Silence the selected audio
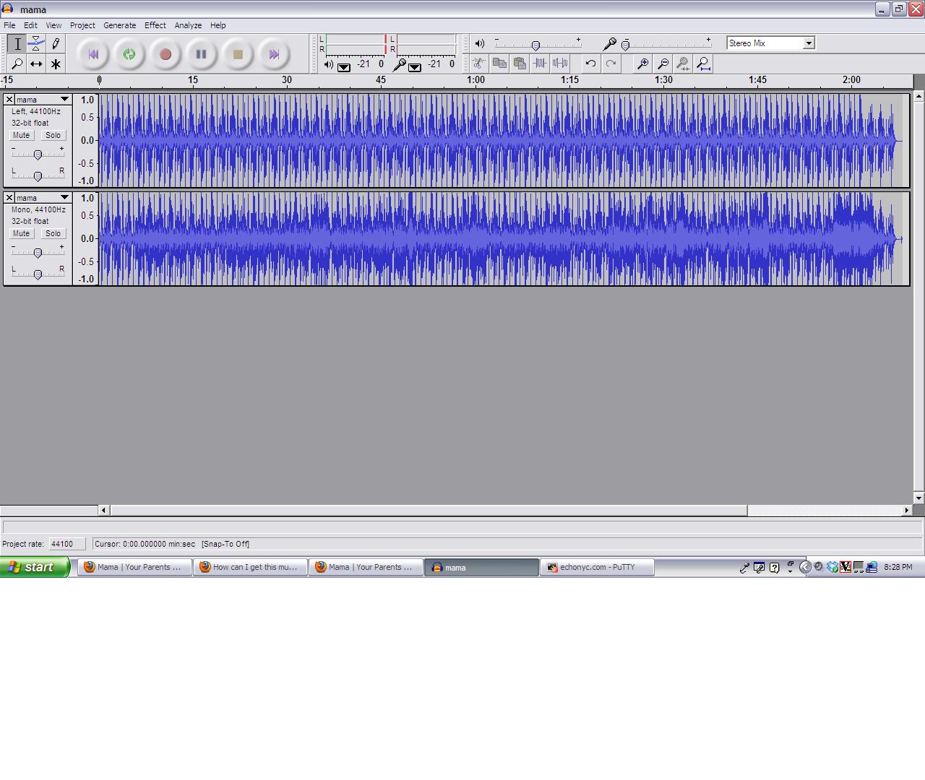Viewport: 925px width, 780px height. tap(560, 64)
